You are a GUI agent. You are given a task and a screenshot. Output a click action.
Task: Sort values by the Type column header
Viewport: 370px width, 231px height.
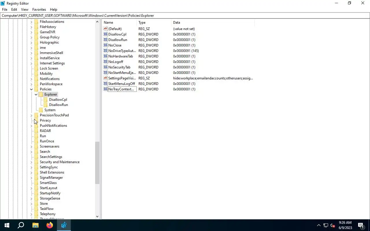click(x=154, y=22)
